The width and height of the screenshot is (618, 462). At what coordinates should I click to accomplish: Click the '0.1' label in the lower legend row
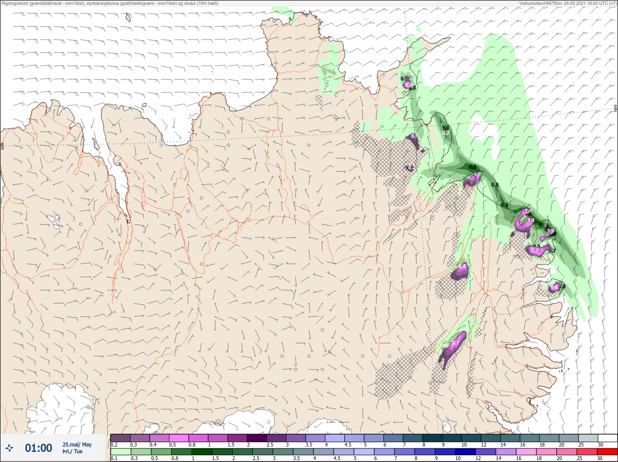point(114,459)
